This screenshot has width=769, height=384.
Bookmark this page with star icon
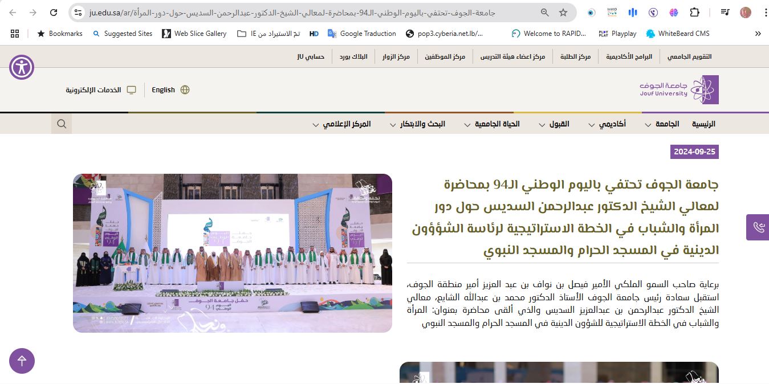click(563, 13)
